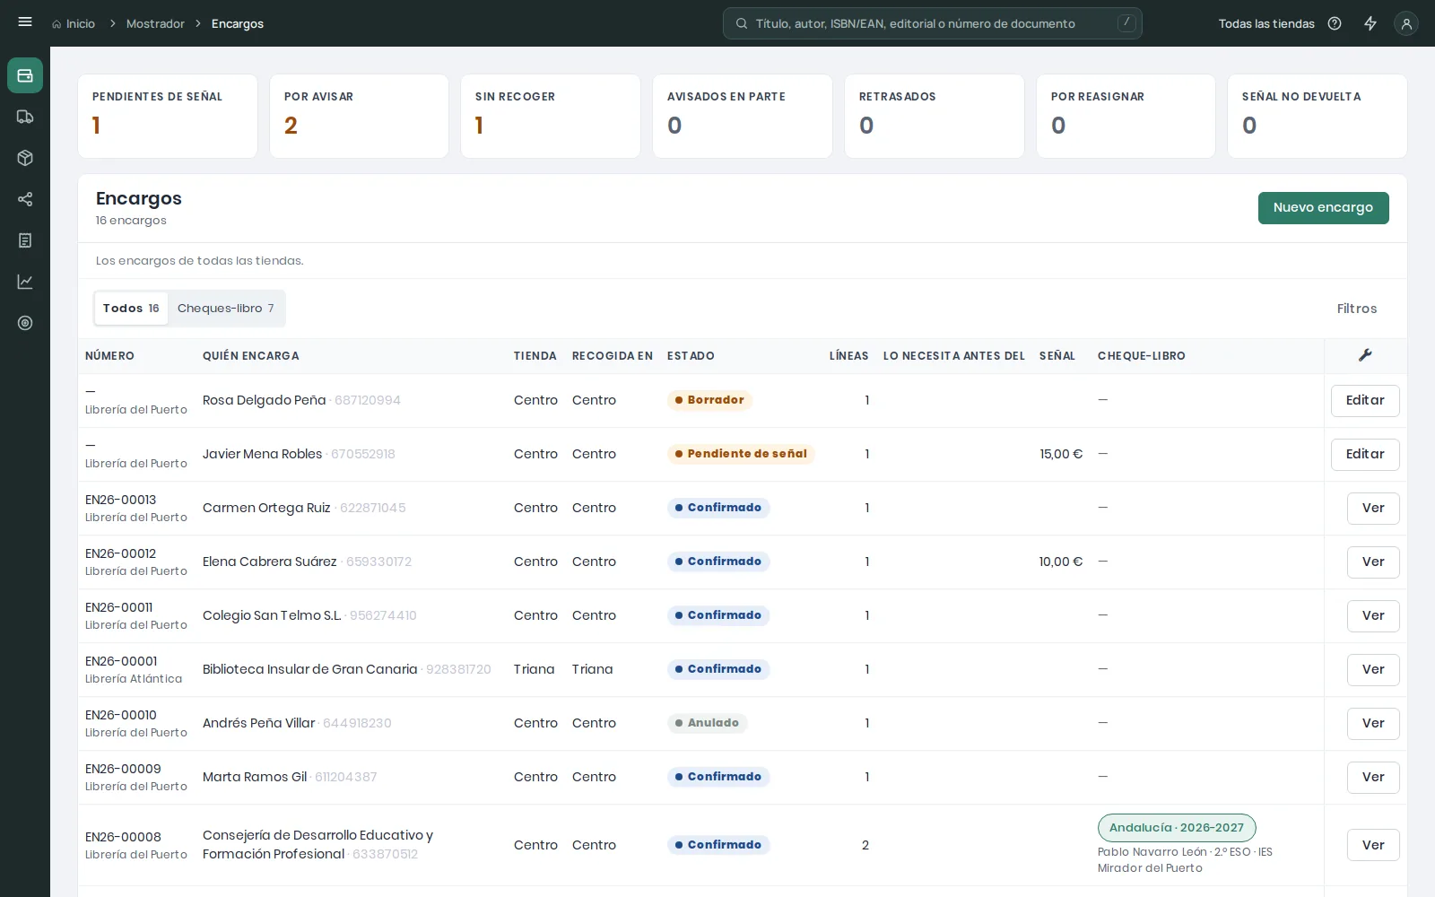Open the box package sidebar icon

click(x=25, y=158)
